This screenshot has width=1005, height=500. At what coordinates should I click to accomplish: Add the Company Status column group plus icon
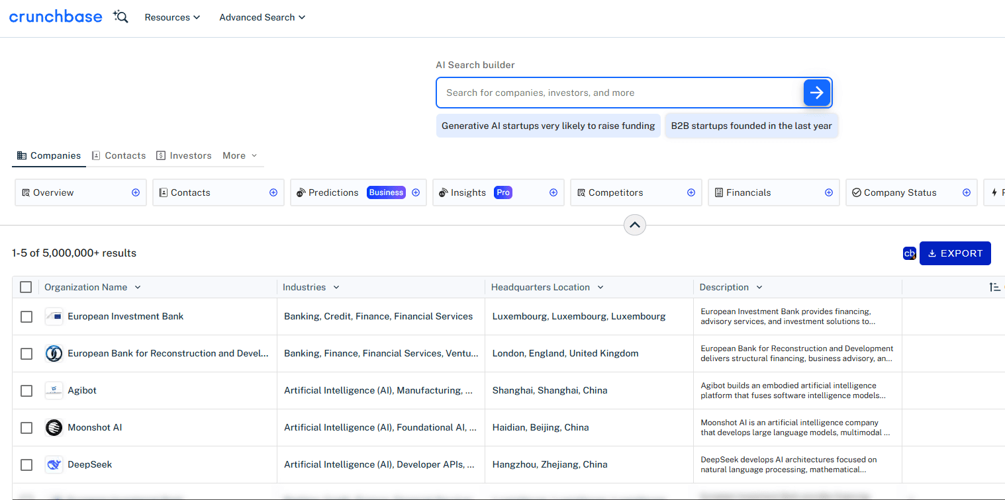[967, 192]
